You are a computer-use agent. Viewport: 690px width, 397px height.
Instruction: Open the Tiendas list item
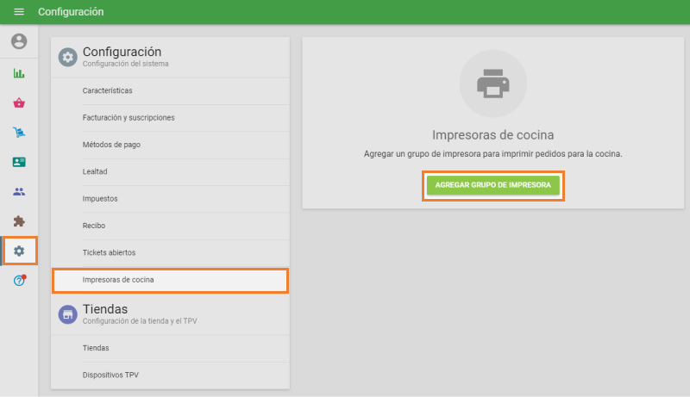pos(170,348)
